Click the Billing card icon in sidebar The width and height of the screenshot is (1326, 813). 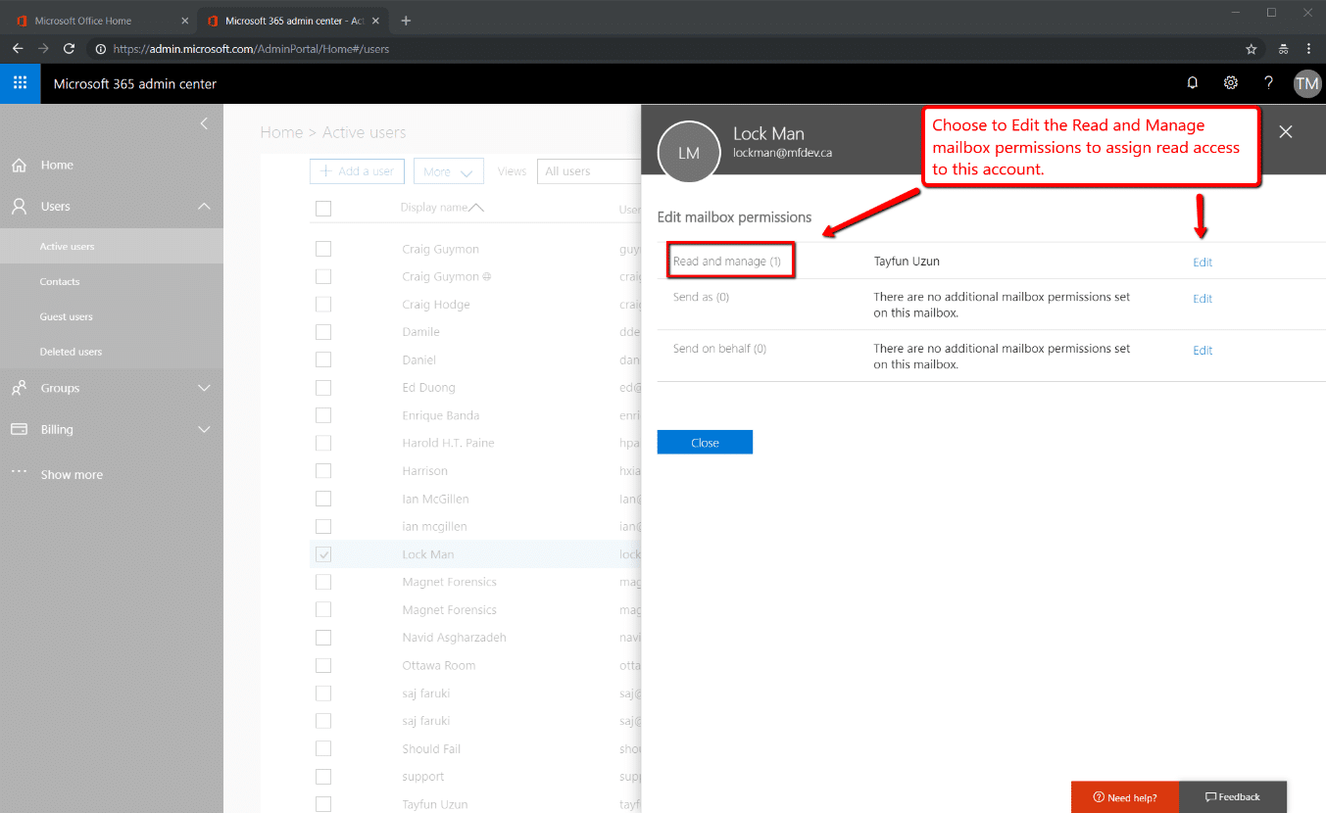point(19,429)
